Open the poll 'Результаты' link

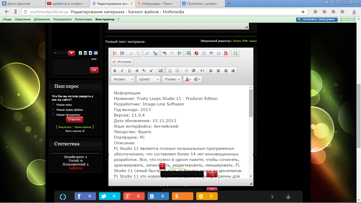65,127
